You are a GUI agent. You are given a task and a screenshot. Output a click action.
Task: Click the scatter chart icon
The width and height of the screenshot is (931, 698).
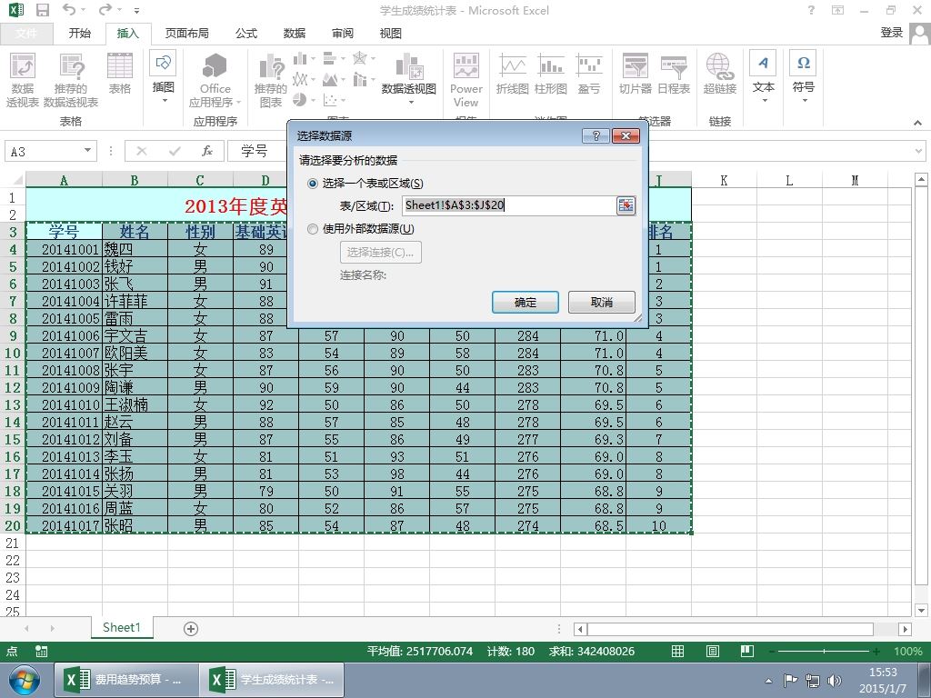pyautogui.click(x=330, y=99)
